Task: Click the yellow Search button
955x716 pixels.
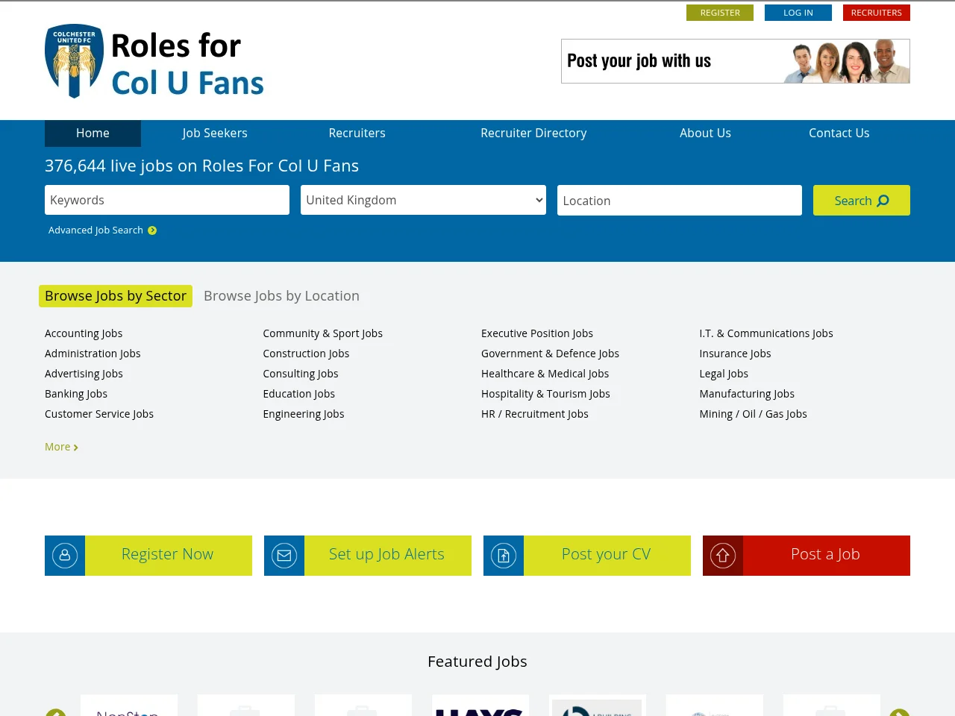Action: point(862,201)
